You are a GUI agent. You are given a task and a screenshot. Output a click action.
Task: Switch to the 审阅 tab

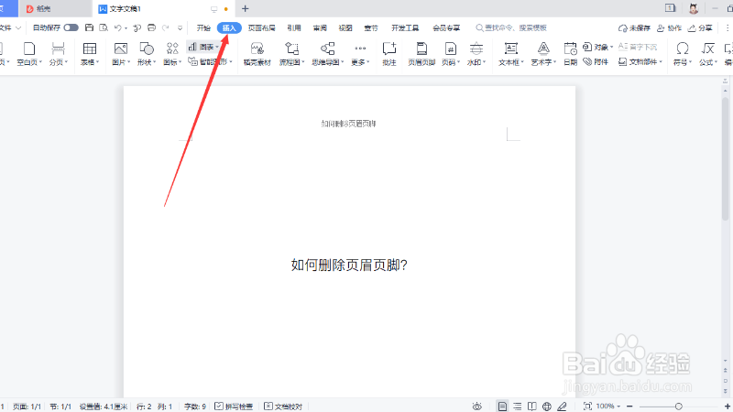[320, 28]
